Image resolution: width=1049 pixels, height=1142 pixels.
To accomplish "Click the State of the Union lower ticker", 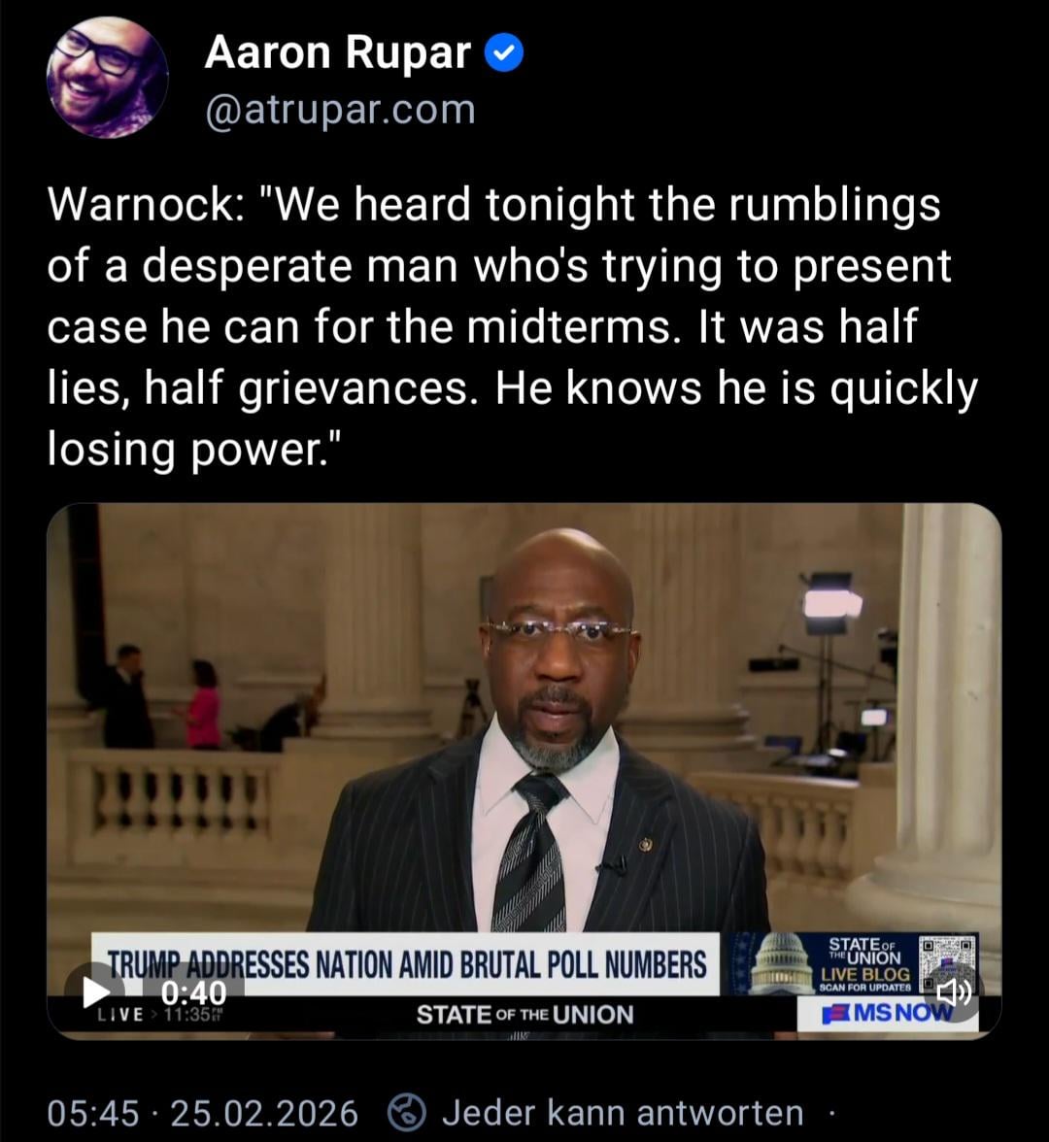I will 524,1015.
